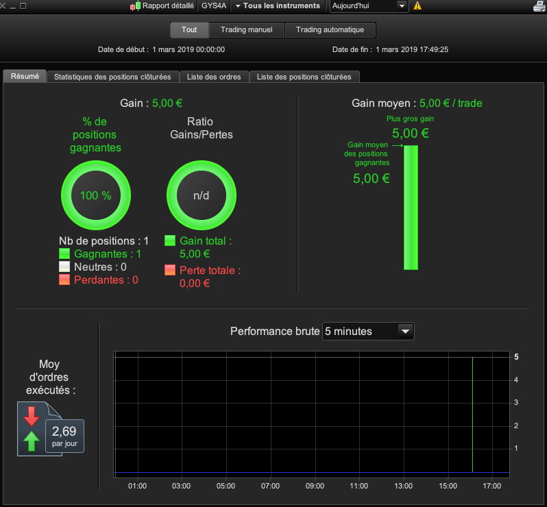This screenshot has width=547, height=507.
Task: Click the yellow warning triangle icon
Action: pyautogui.click(x=417, y=6)
